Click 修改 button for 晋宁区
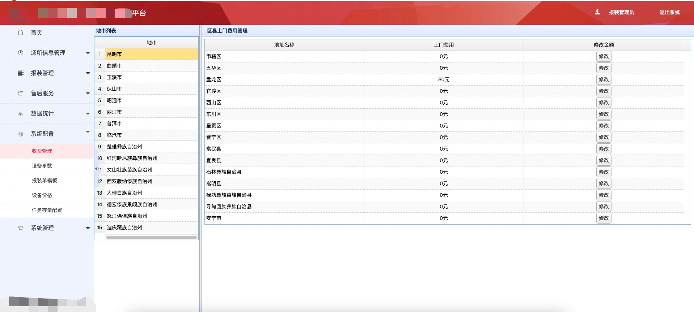The height and width of the screenshot is (312, 694). pyautogui.click(x=604, y=137)
